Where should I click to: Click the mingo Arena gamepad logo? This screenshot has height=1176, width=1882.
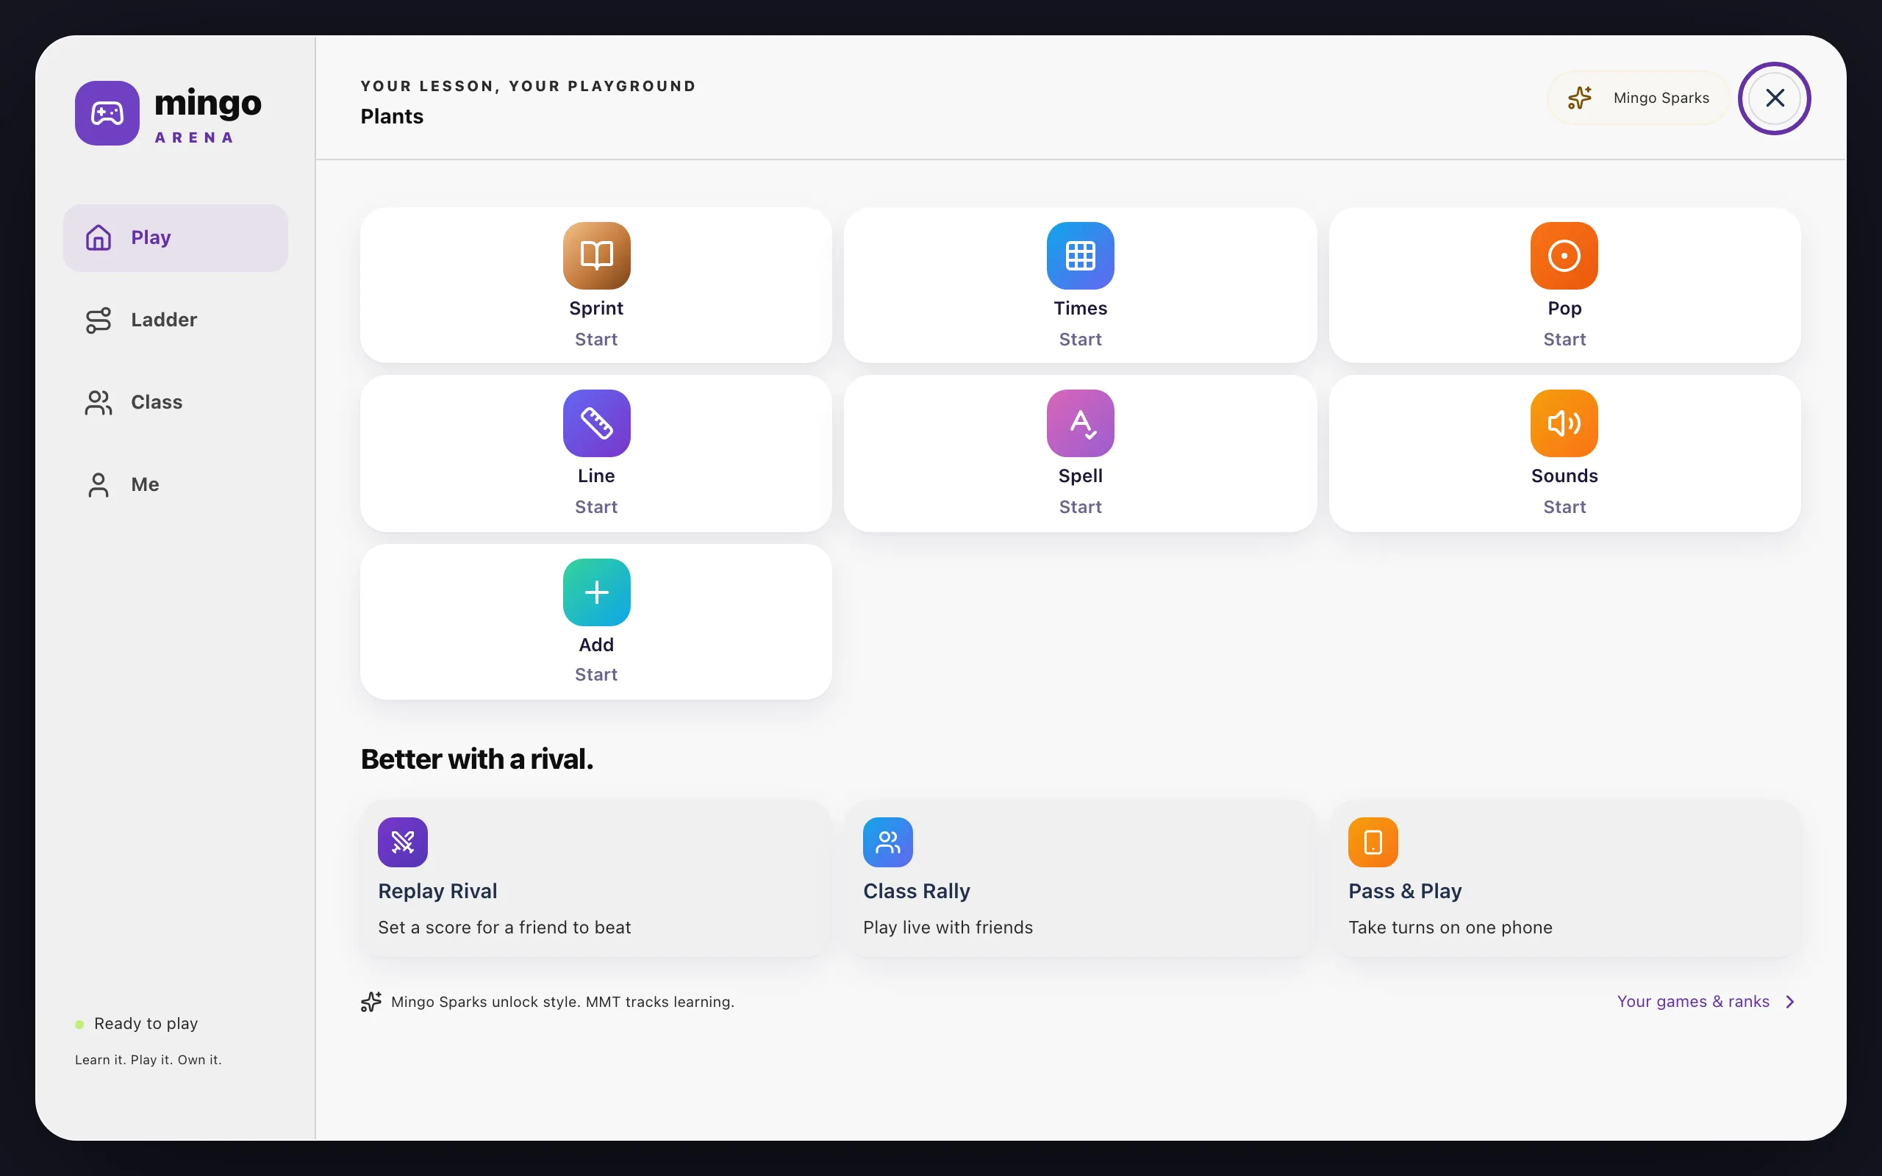point(107,112)
